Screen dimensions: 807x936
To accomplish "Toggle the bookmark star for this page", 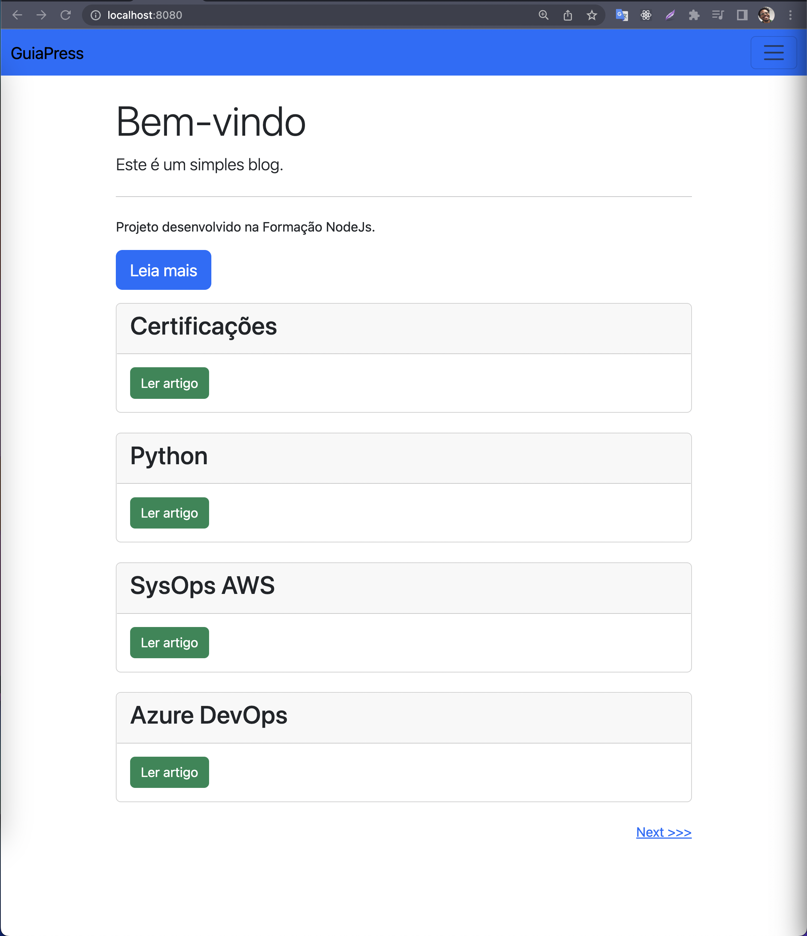I will click(592, 15).
